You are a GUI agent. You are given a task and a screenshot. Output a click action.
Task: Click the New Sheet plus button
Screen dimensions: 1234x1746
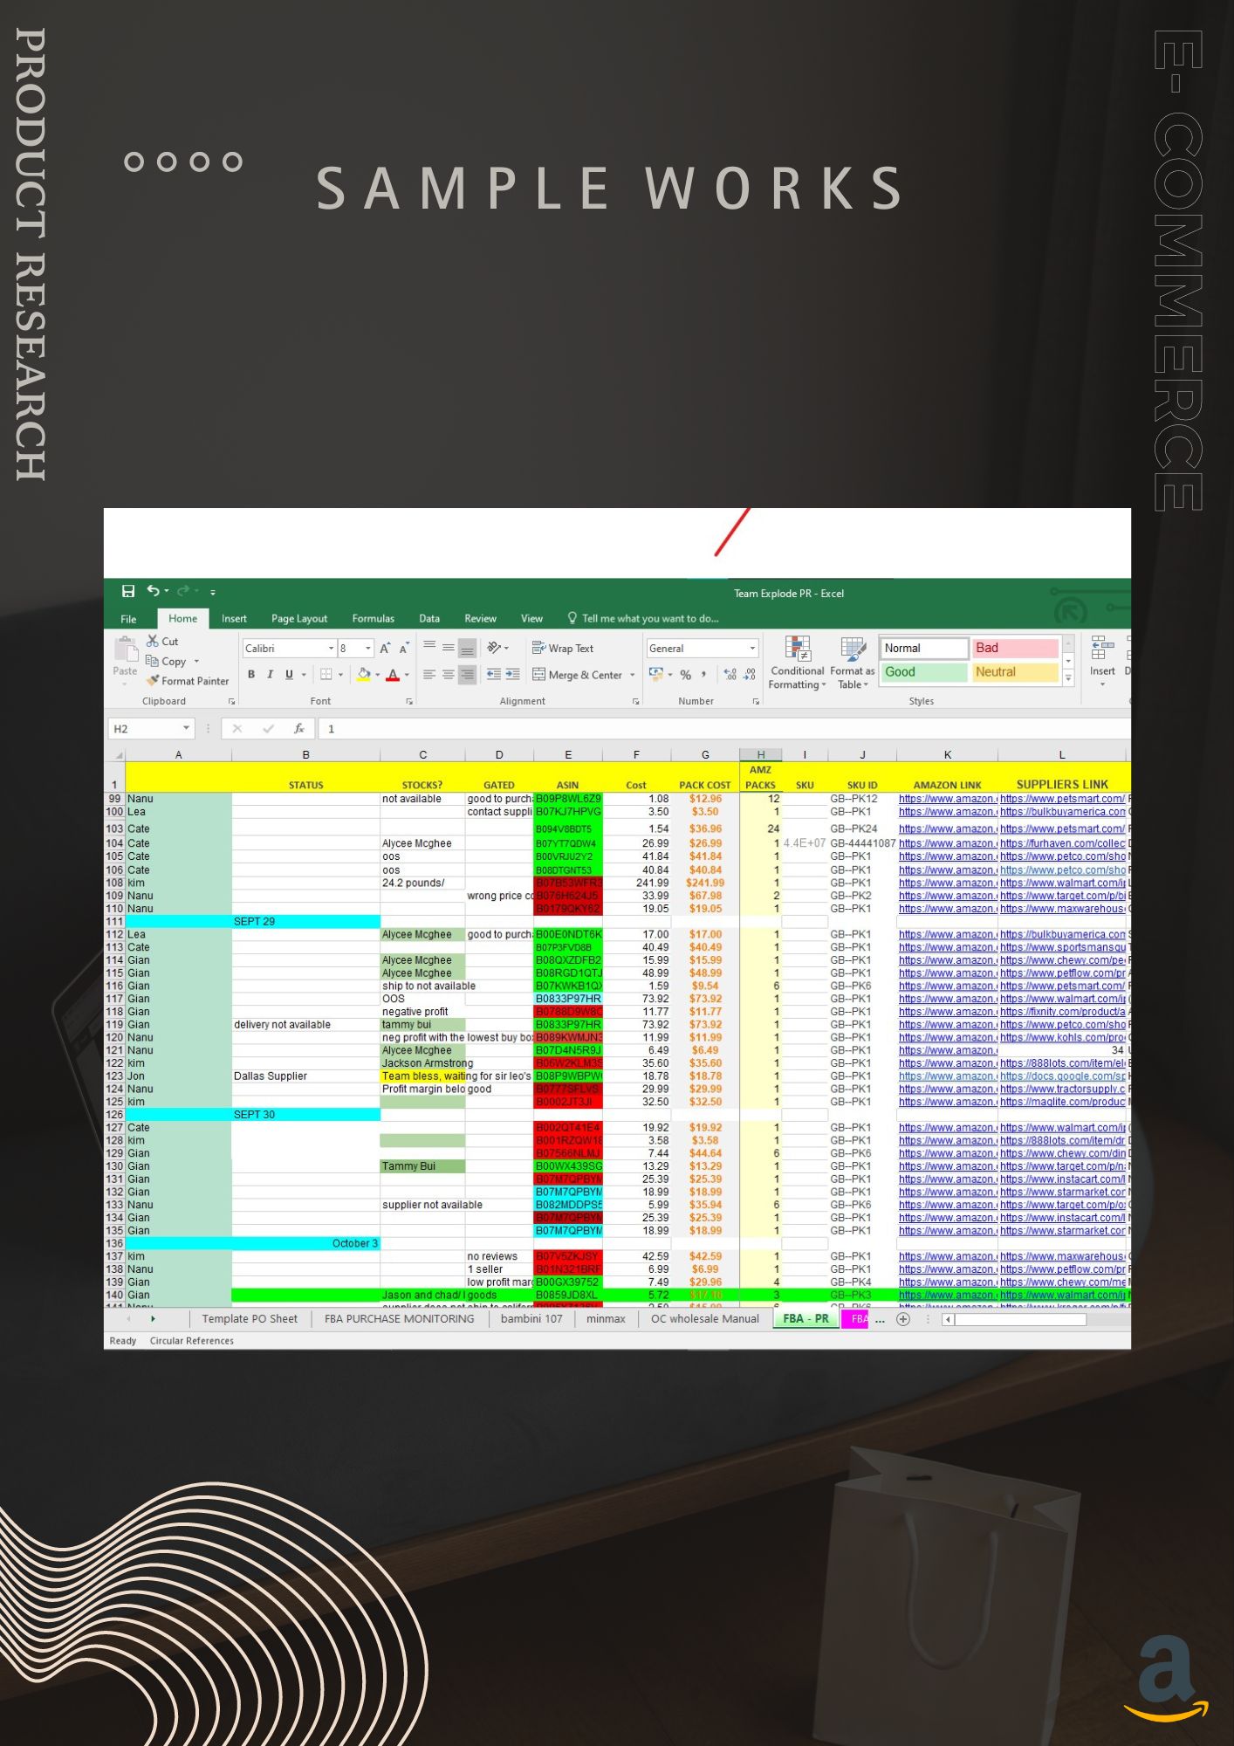click(903, 1319)
